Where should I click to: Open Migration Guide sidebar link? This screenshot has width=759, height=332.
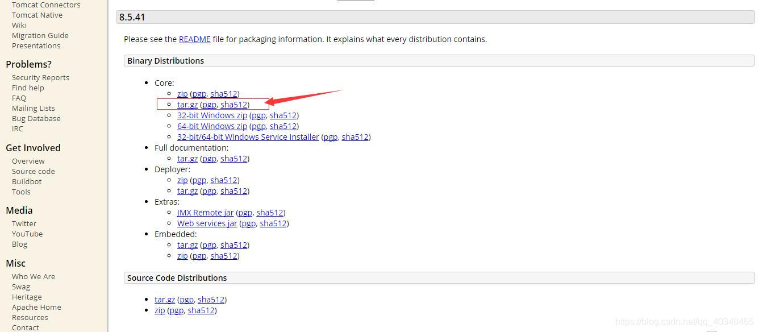[40, 35]
